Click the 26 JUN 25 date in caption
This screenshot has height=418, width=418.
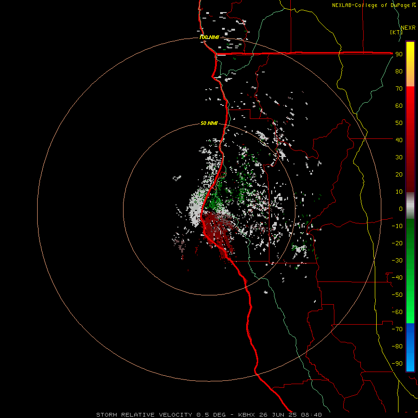coord(278,415)
